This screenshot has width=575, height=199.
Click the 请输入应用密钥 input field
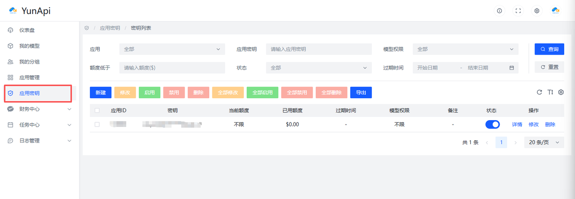click(x=318, y=49)
